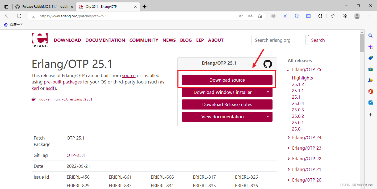Click issue ERIERL-456 text
This screenshot has width=377, height=189.
click(78, 177)
